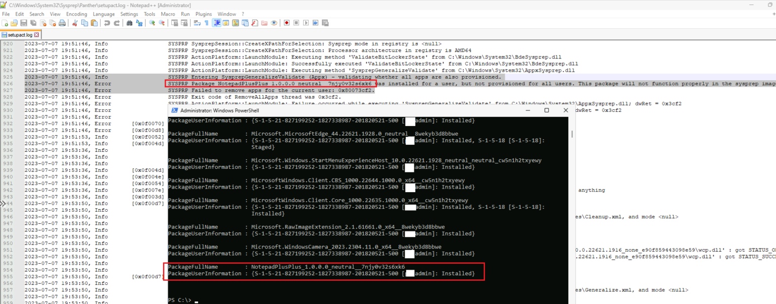Open Folder as Workspace icon
The height and width of the screenshot is (304, 776).
264,23
